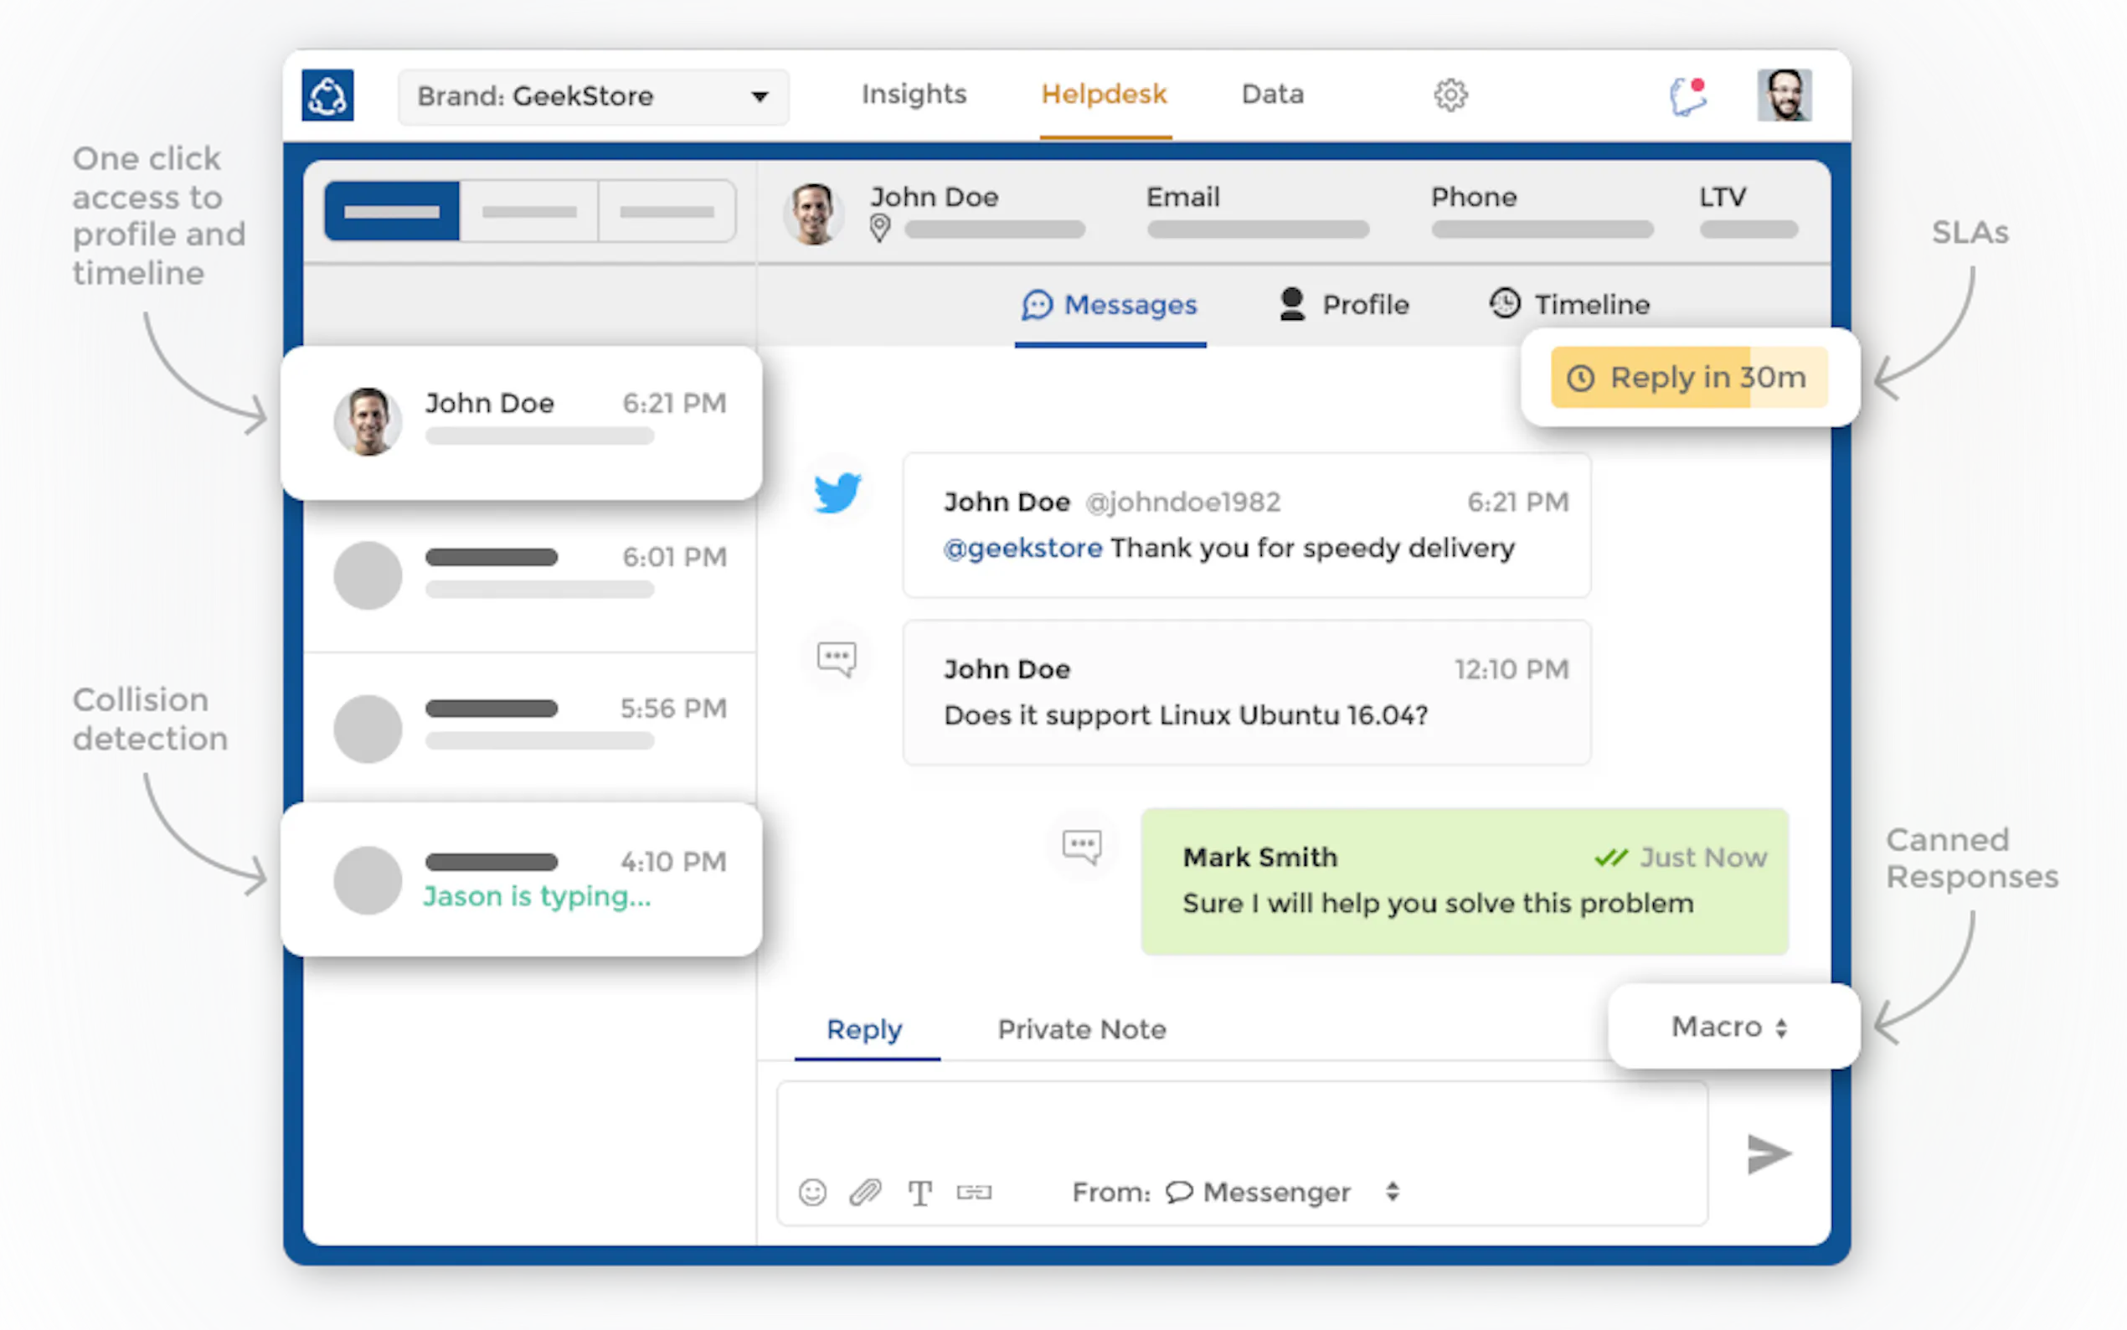Image resolution: width=2127 pixels, height=1330 pixels.
Task: Select the first blue segment toggle
Action: tap(392, 211)
